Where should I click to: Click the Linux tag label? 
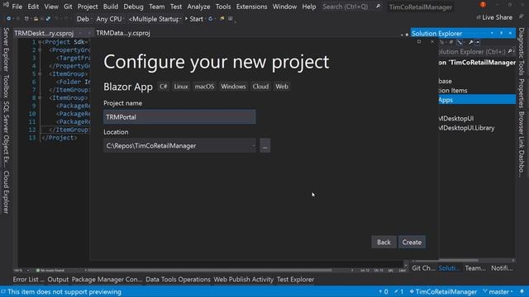point(181,87)
